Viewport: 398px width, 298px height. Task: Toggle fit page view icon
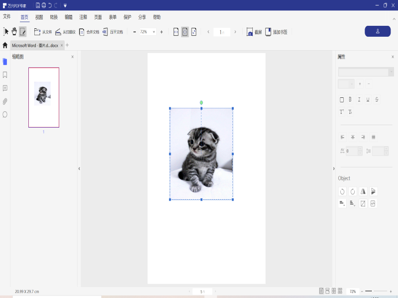(x=185, y=32)
